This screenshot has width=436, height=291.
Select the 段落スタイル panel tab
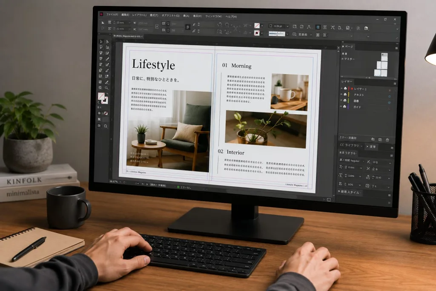(350, 192)
